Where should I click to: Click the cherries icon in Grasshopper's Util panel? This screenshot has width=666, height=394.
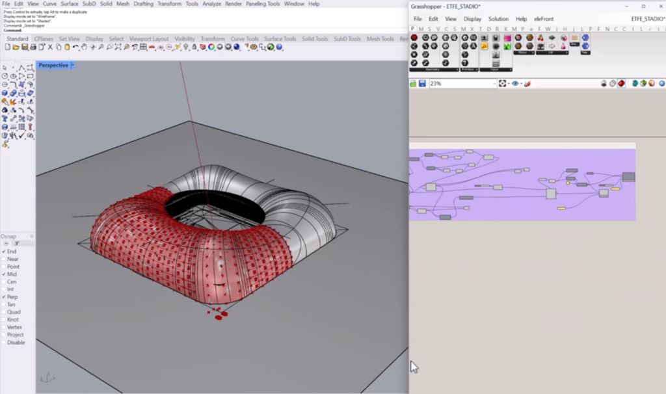click(540, 38)
